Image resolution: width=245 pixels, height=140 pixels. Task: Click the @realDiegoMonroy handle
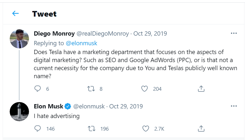(x=103, y=33)
